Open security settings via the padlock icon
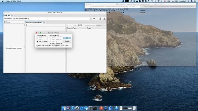The height and width of the screenshot is (111, 198). [x=100, y=18]
